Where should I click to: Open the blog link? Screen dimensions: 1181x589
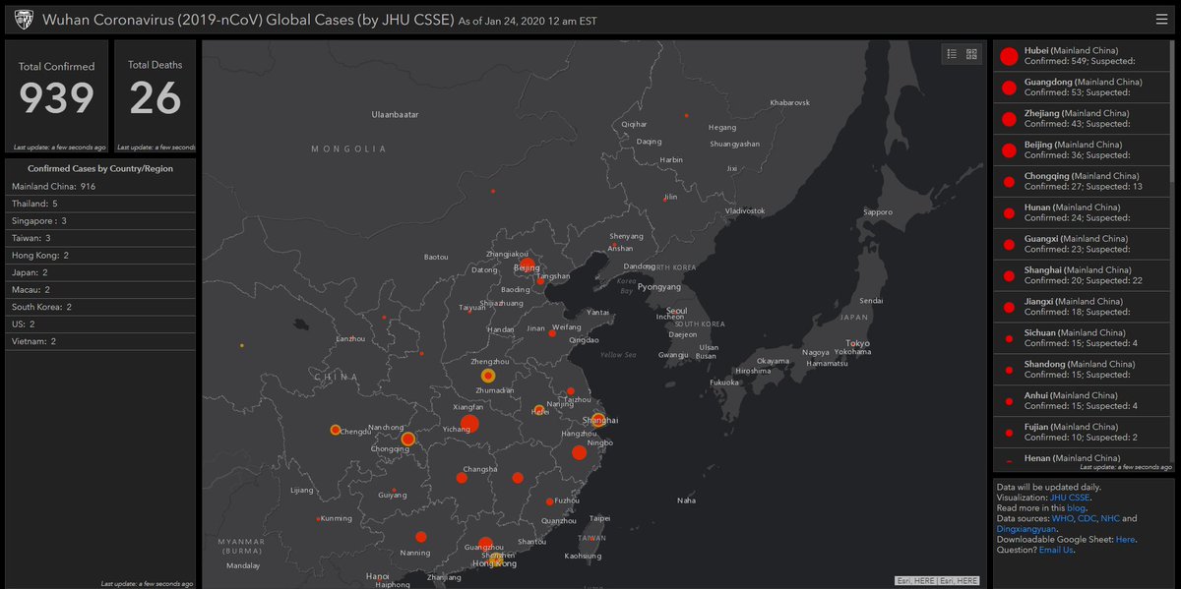point(1077,508)
